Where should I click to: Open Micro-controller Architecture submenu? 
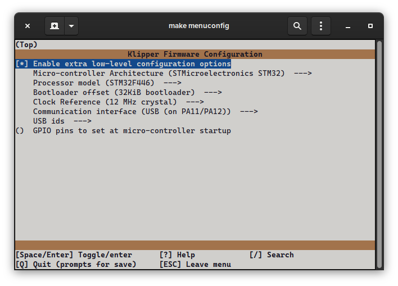pos(173,74)
